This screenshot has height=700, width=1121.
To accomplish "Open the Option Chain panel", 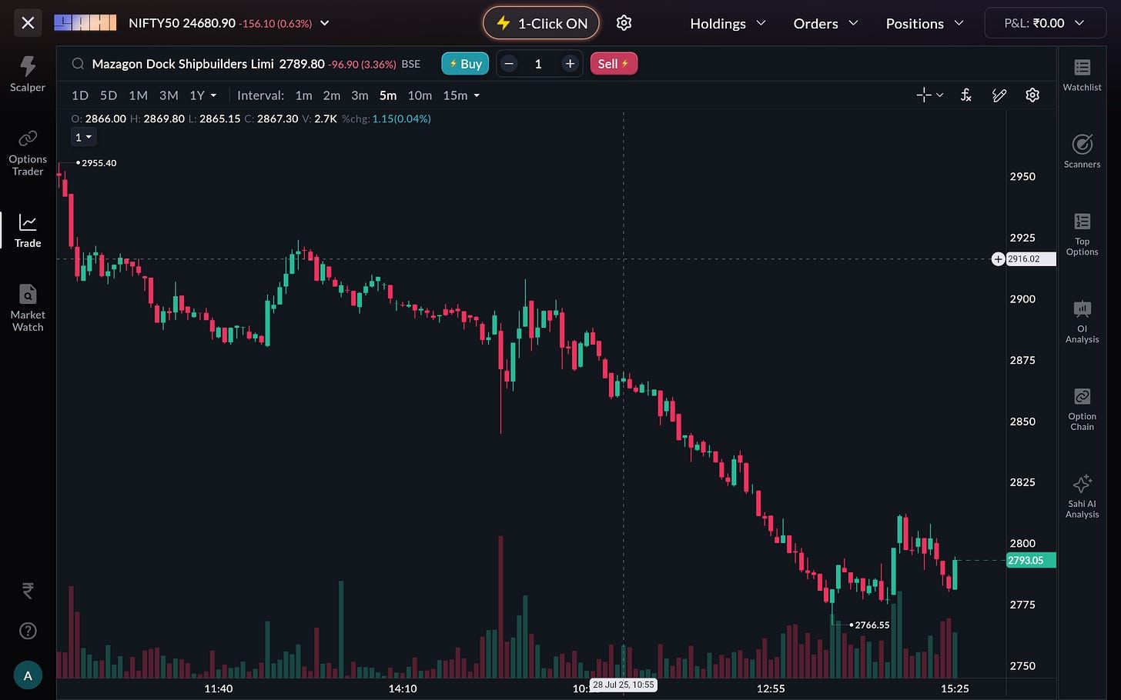I will click(1082, 408).
